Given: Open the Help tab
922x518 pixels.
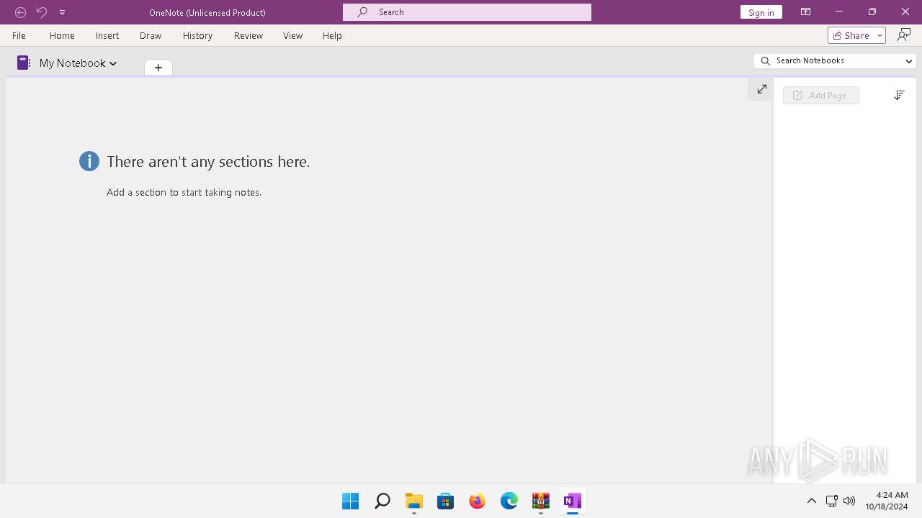Looking at the screenshot, I should (x=332, y=35).
